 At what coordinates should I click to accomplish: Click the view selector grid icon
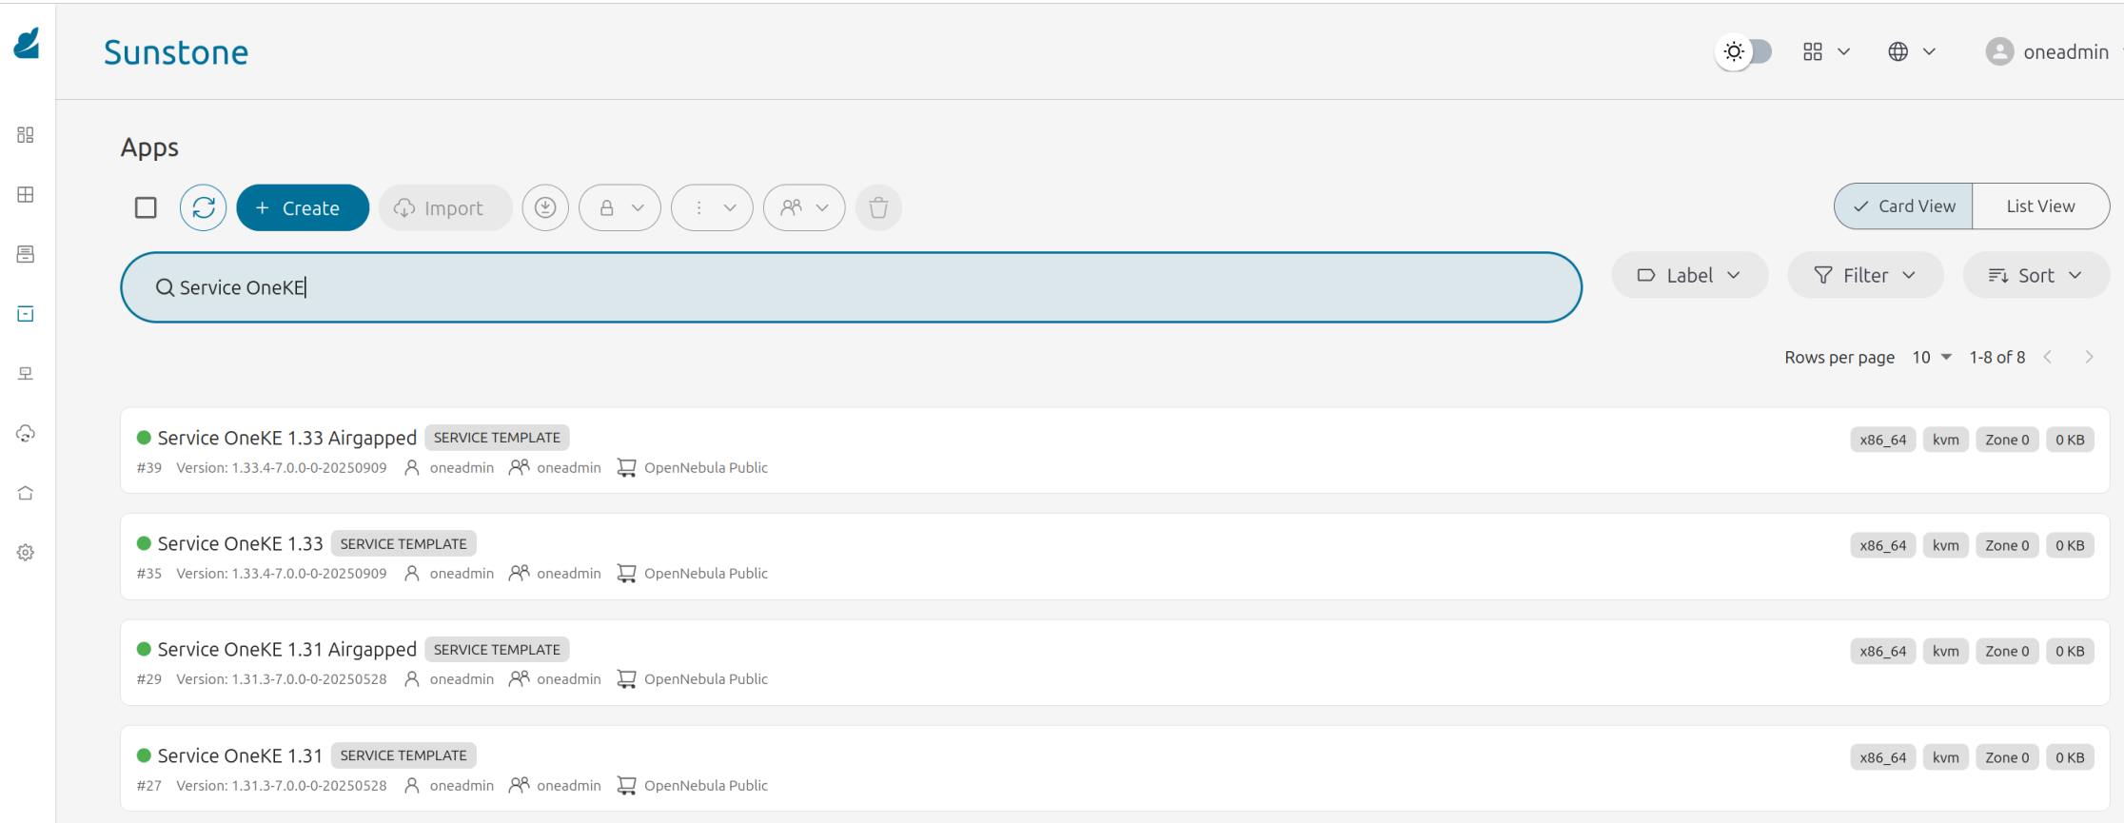[x=1813, y=51]
